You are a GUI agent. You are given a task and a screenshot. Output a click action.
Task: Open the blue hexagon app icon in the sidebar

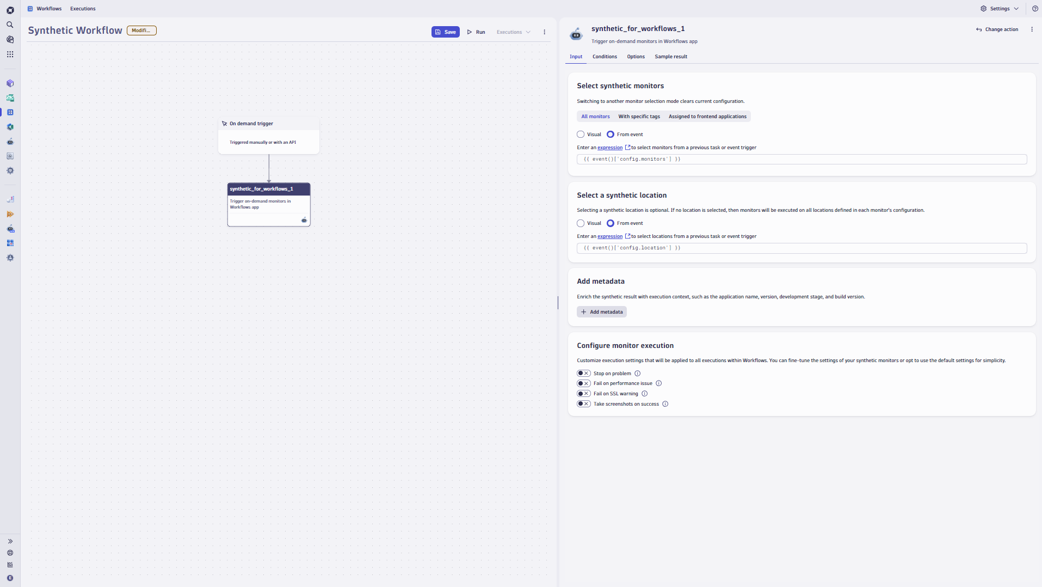[x=10, y=127]
